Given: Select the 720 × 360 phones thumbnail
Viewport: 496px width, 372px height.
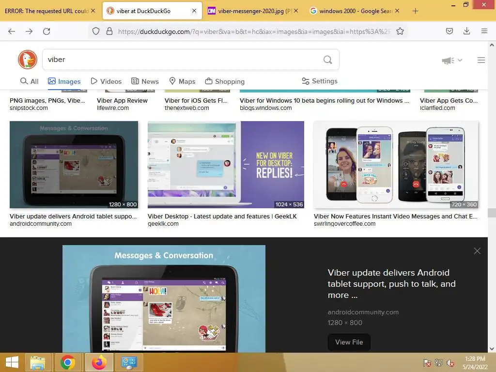Looking at the screenshot, I should tap(396, 165).
